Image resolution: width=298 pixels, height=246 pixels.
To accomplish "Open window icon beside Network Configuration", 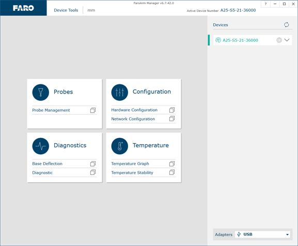I will (172, 118).
